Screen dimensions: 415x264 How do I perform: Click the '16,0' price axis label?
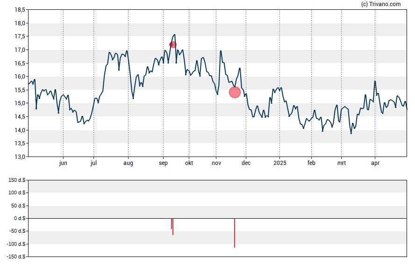coord(20,77)
